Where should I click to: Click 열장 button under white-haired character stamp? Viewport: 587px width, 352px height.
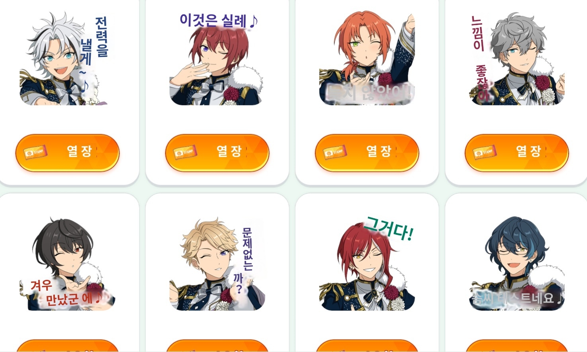click(x=67, y=153)
